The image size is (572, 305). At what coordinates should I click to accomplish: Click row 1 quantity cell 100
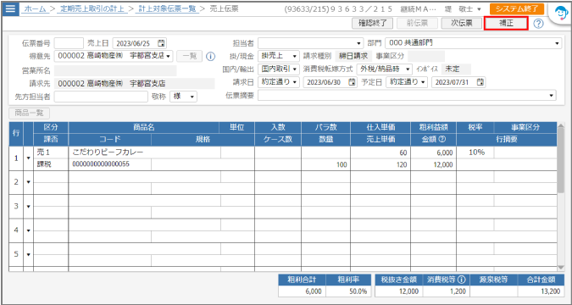(x=325, y=164)
